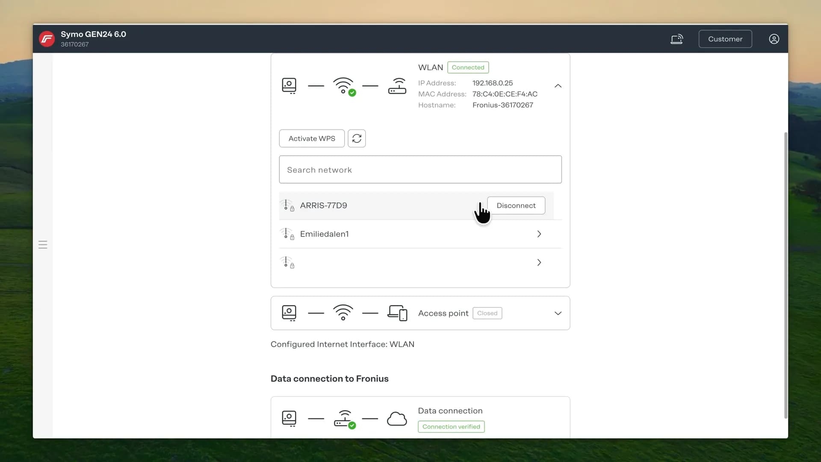Expand the Access point section
The width and height of the screenshot is (821, 462).
point(558,313)
